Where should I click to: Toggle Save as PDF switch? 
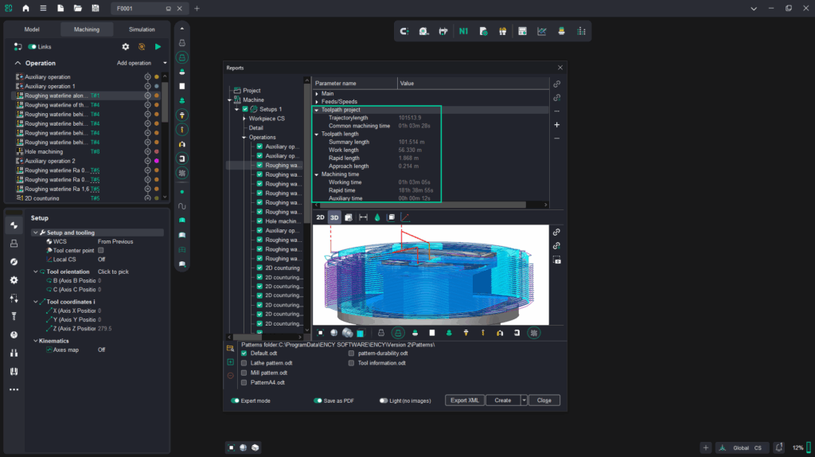318,400
